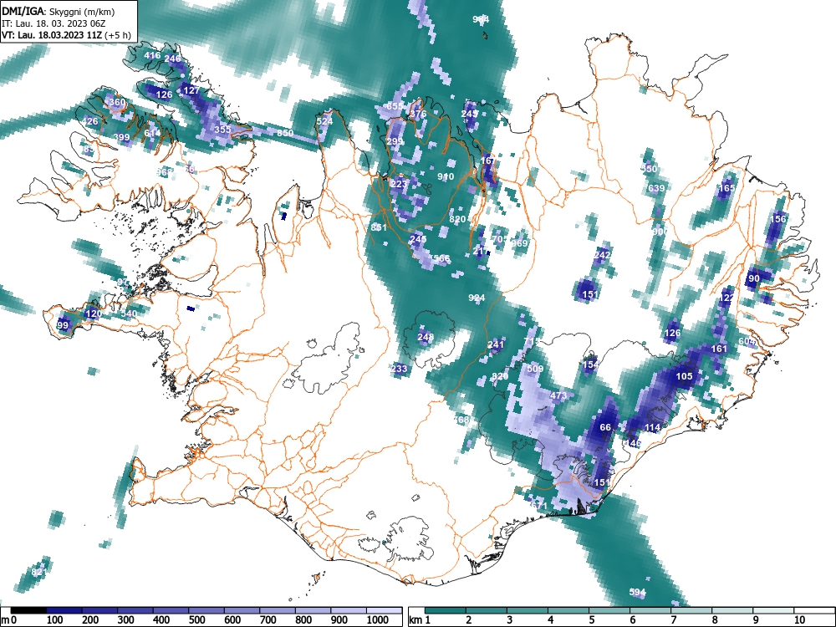Click the 969 visibility value
The image size is (836, 627).
[520, 243]
